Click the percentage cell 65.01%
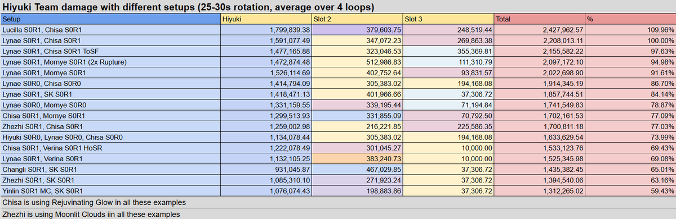This screenshot has height=219, width=676. click(630, 170)
